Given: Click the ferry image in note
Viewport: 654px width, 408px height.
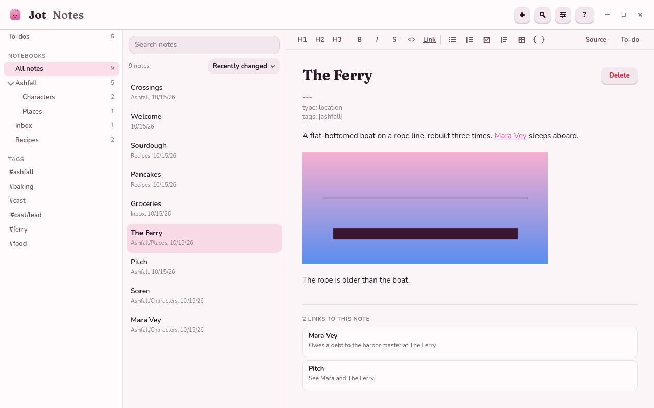Looking at the screenshot, I should [425, 208].
